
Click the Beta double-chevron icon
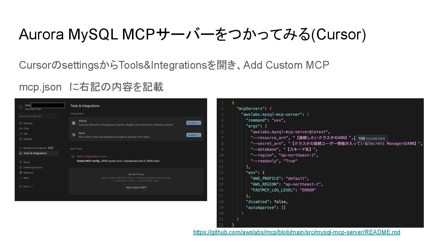pyautogui.click(x=20, y=178)
